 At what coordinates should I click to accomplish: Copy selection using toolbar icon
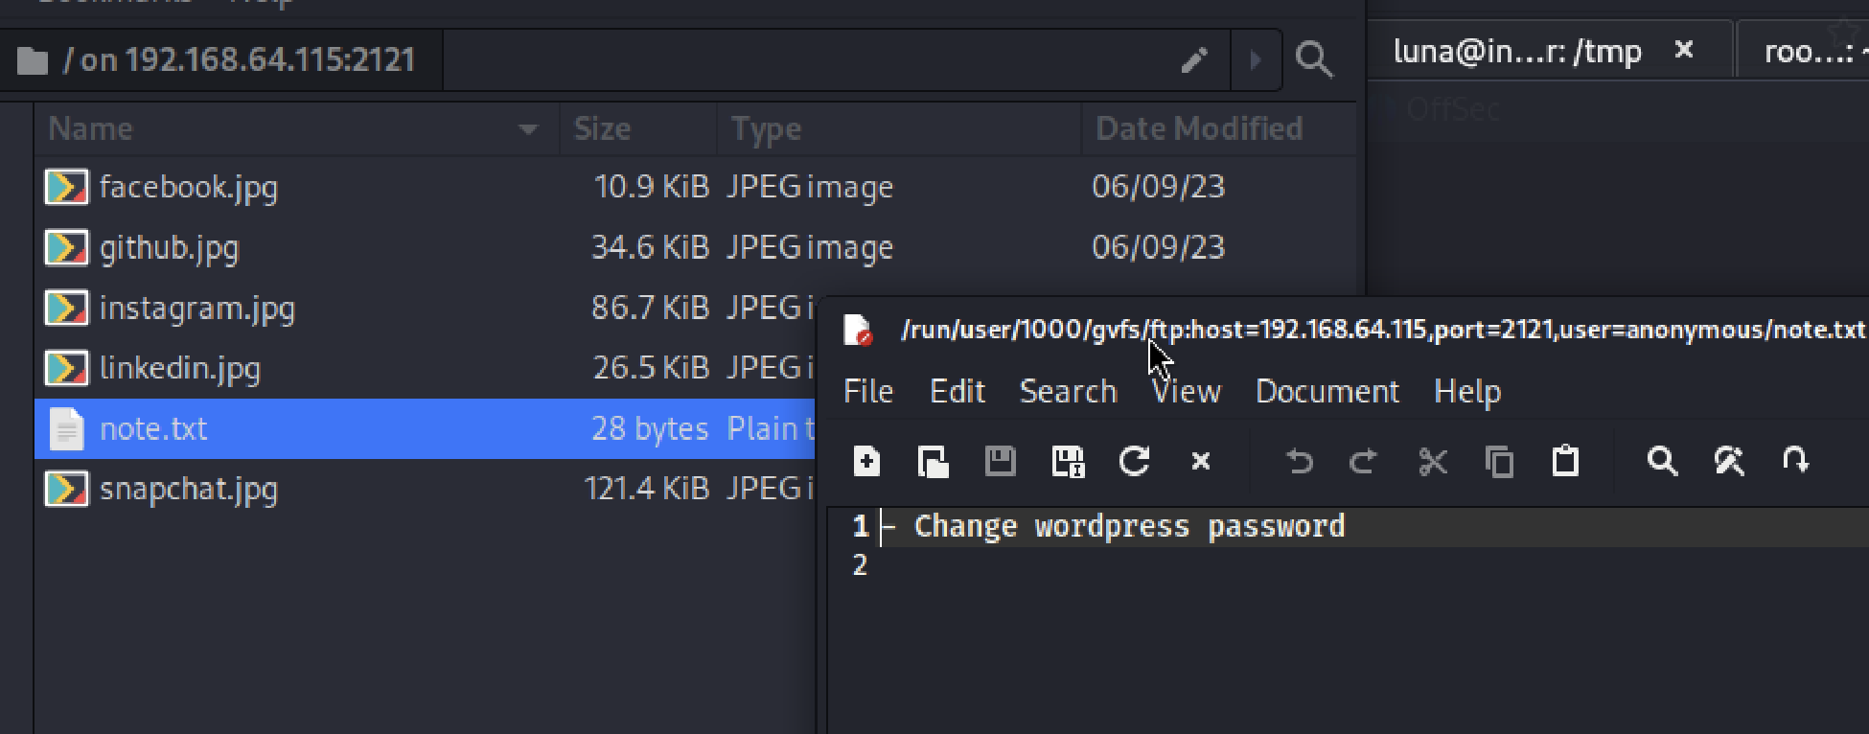tap(1499, 462)
